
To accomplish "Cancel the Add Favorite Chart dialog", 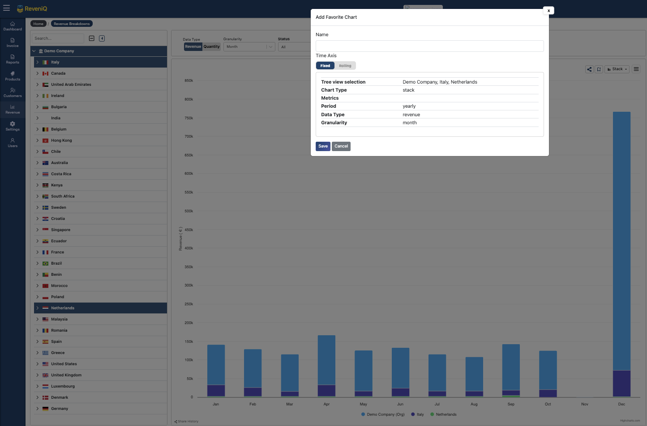I will 341,146.
